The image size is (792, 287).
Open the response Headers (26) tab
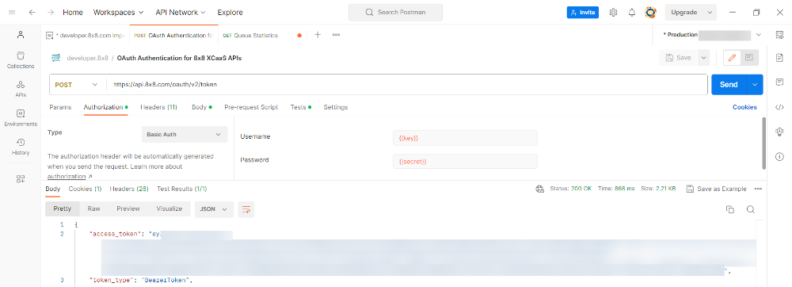point(129,189)
